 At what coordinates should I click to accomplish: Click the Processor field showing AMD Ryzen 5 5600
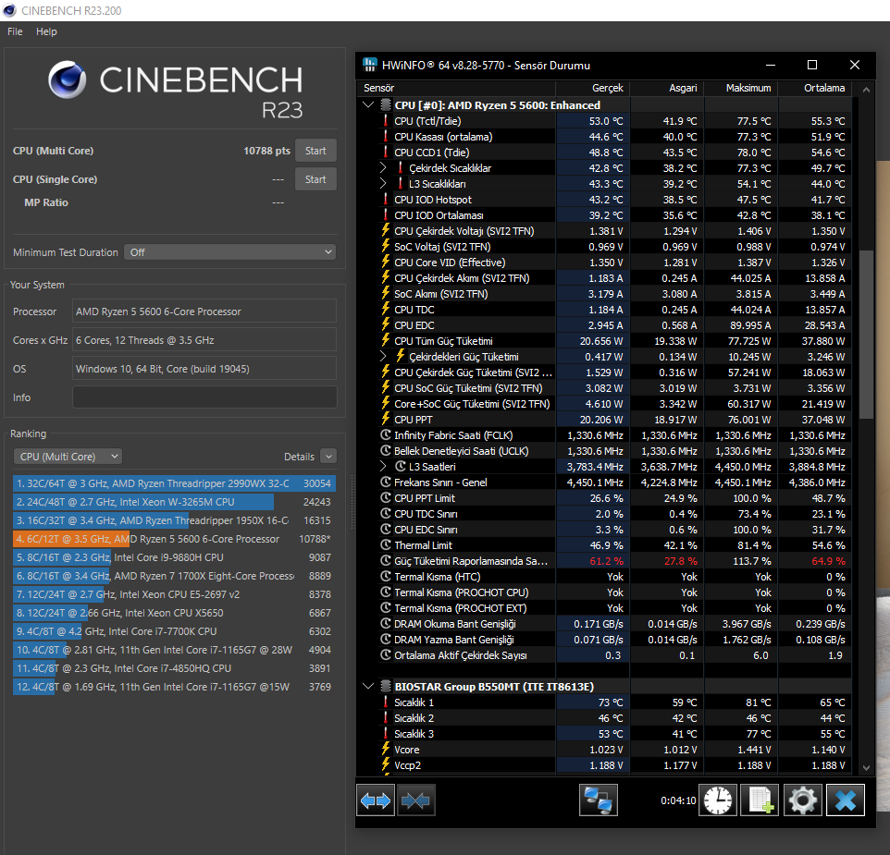point(204,311)
